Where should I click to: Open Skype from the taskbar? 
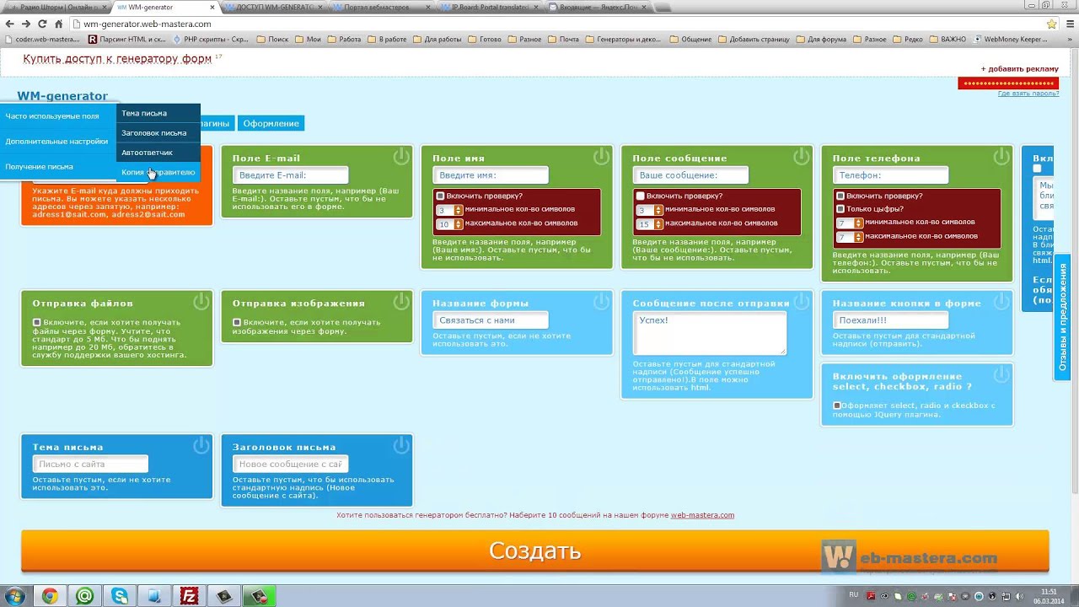coord(120,596)
